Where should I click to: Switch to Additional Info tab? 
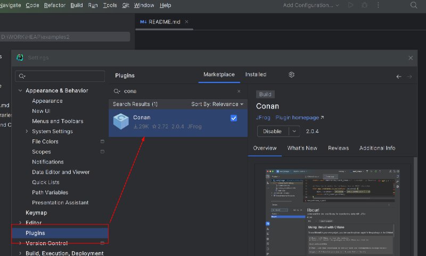point(377,148)
